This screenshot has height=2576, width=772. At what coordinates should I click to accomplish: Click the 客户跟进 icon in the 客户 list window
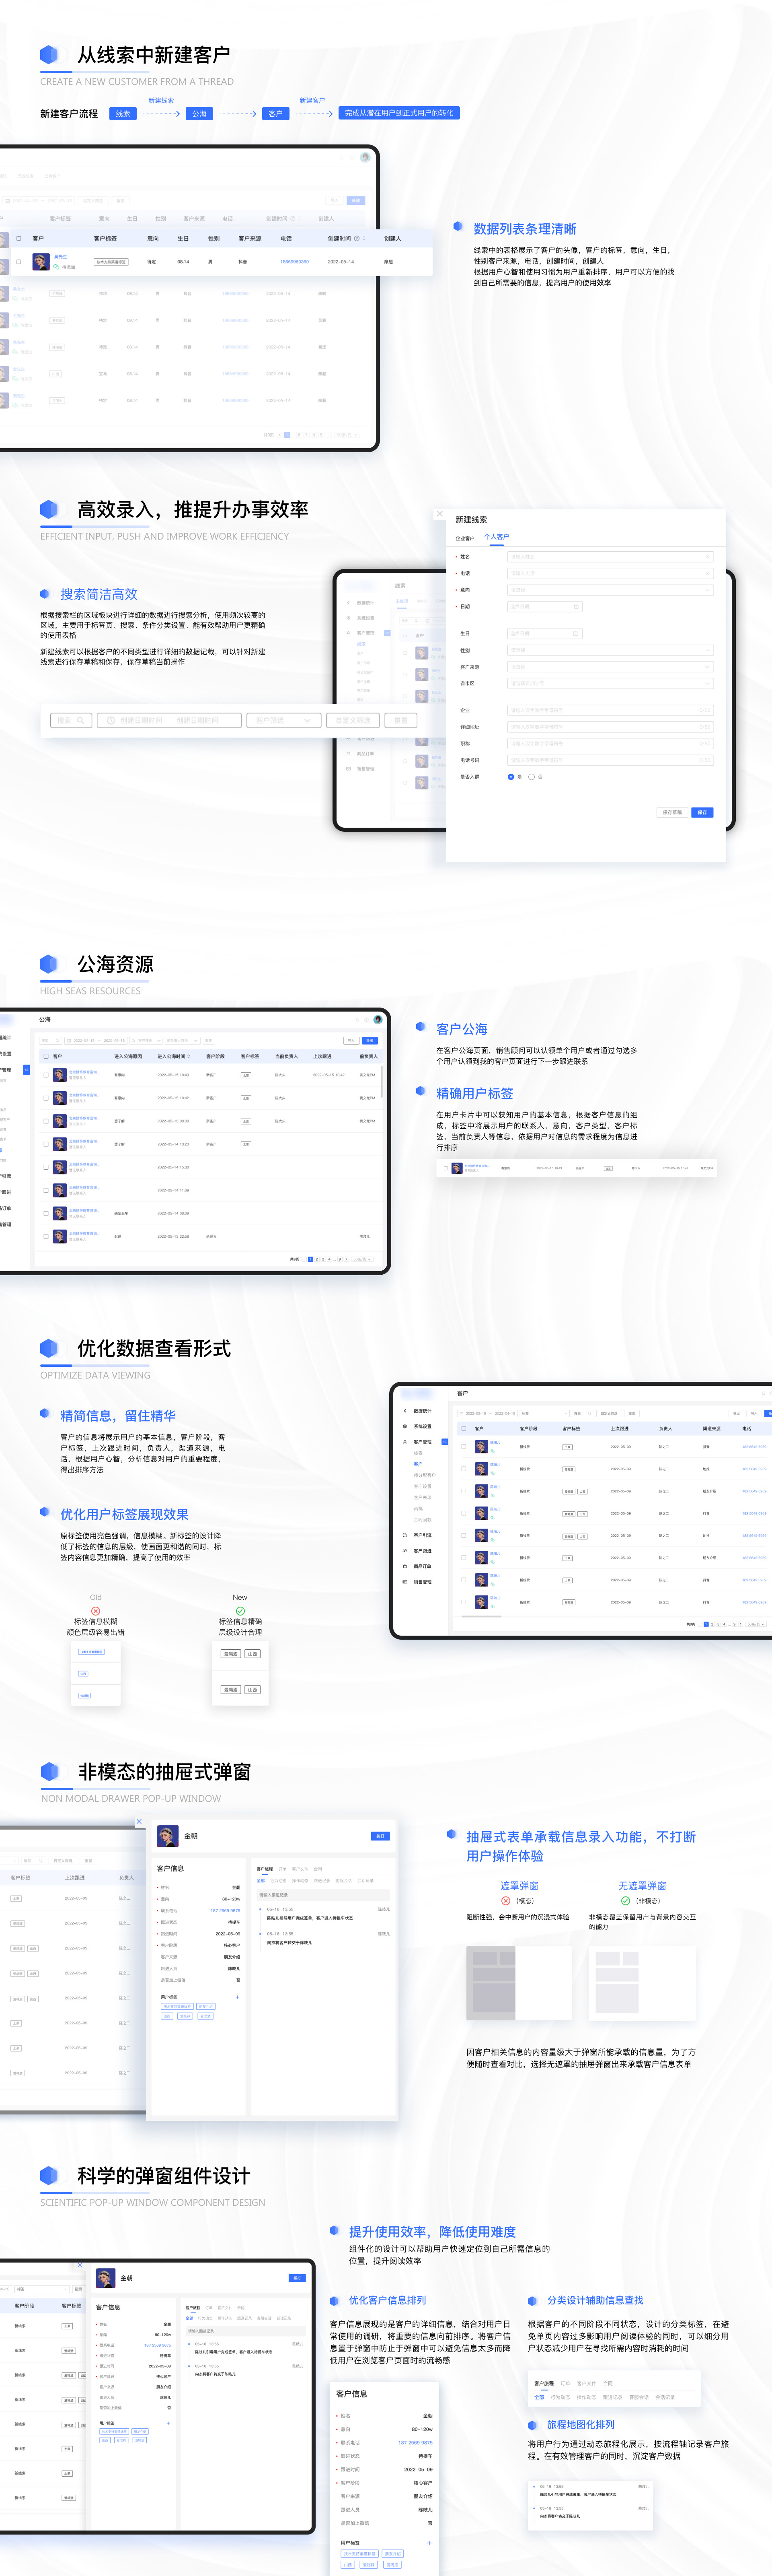click(x=404, y=1551)
